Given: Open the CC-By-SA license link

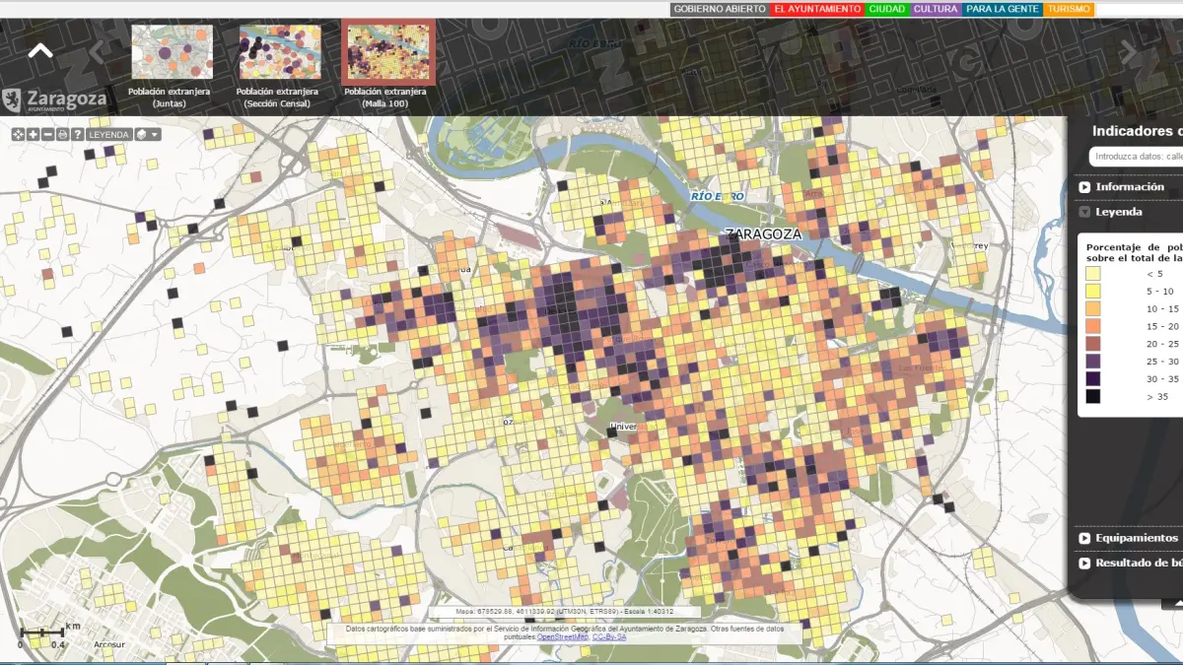Looking at the screenshot, I should (x=609, y=637).
